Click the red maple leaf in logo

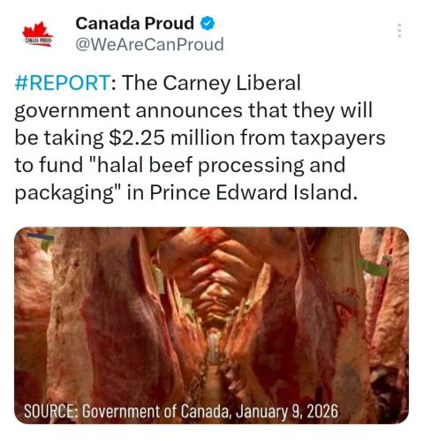tap(36, 29)
